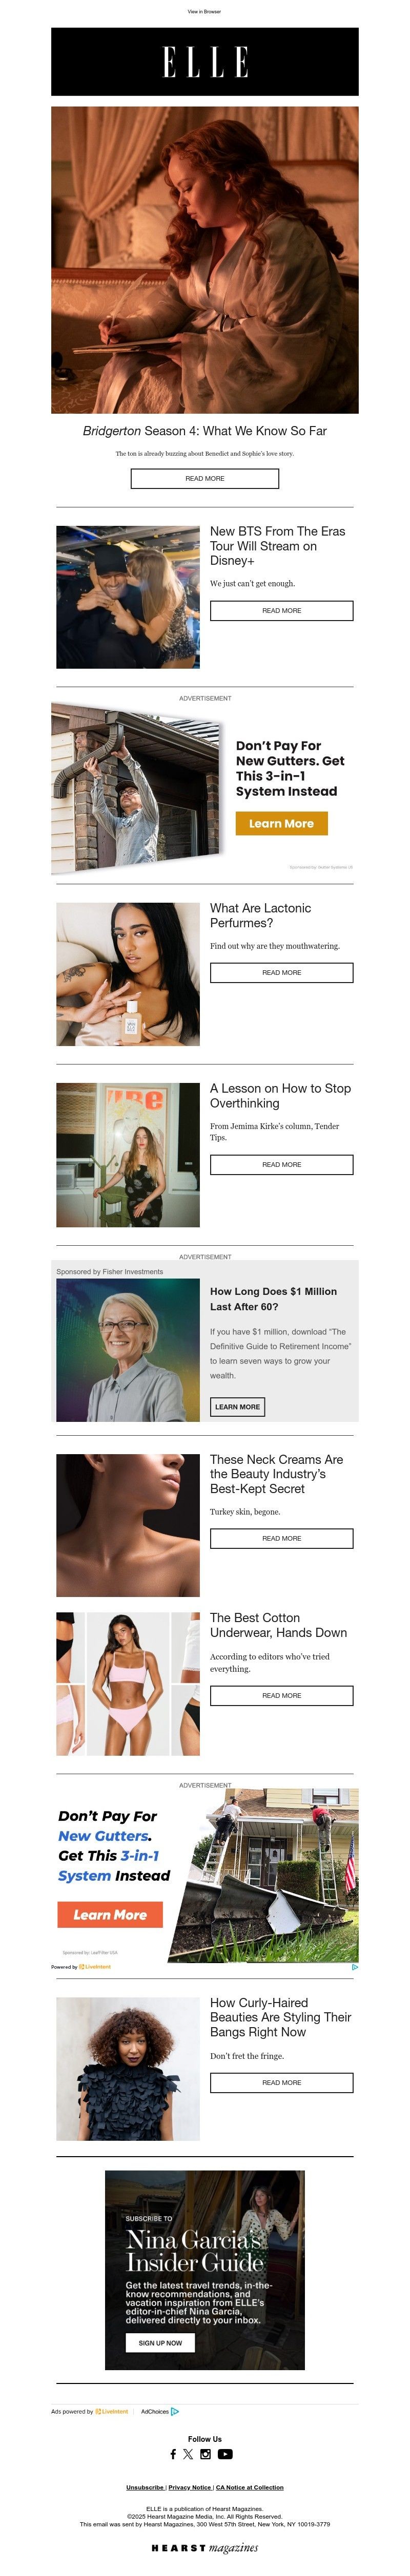Click the curly-haired bangs article photo
Screen dimensions: 410x2576
click(128, 2069)
